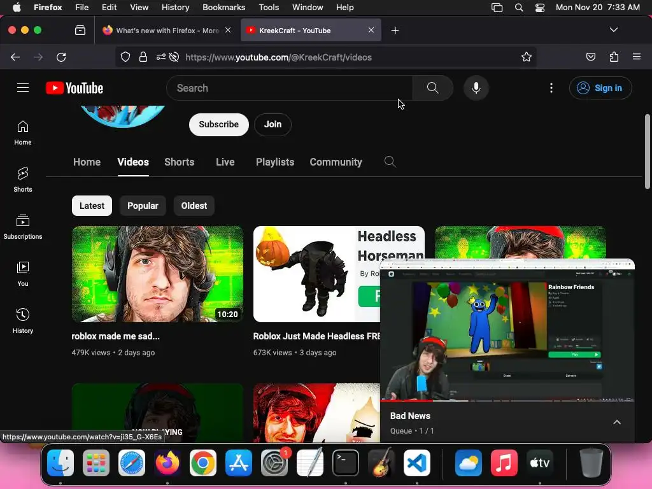The width and height of the screenshot is (652, 489).
Task: Open Firefox application menu
Action: (637, 57)
